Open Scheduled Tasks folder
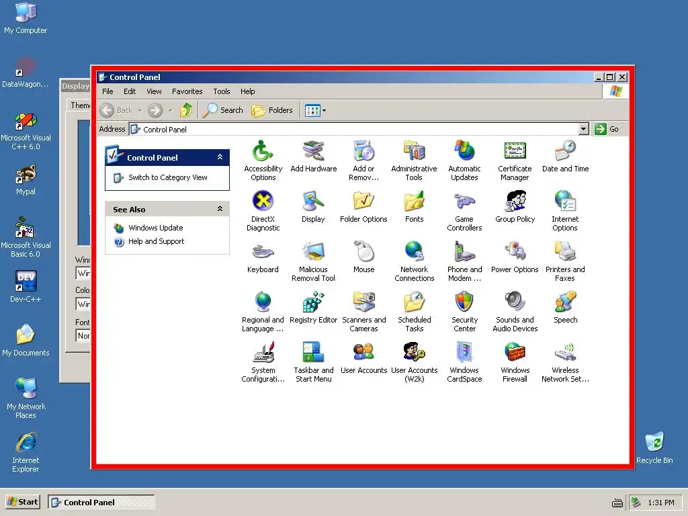 pyautogui.click(x=414, y=312)
